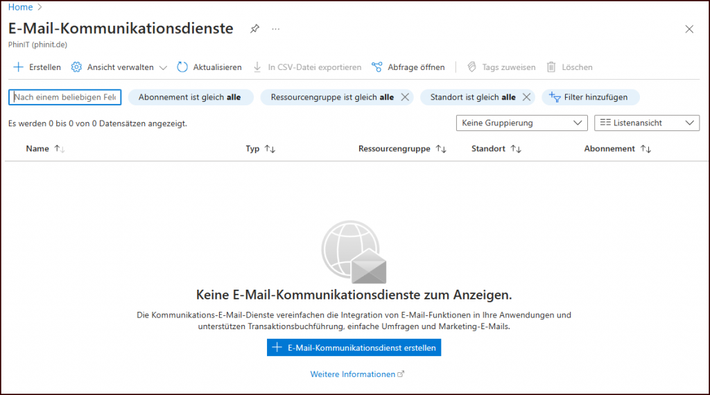Screen dimensions: 710x395
Task: Click Abfrage öffnen in the toolbar
Action: click(x=408, y=67)
